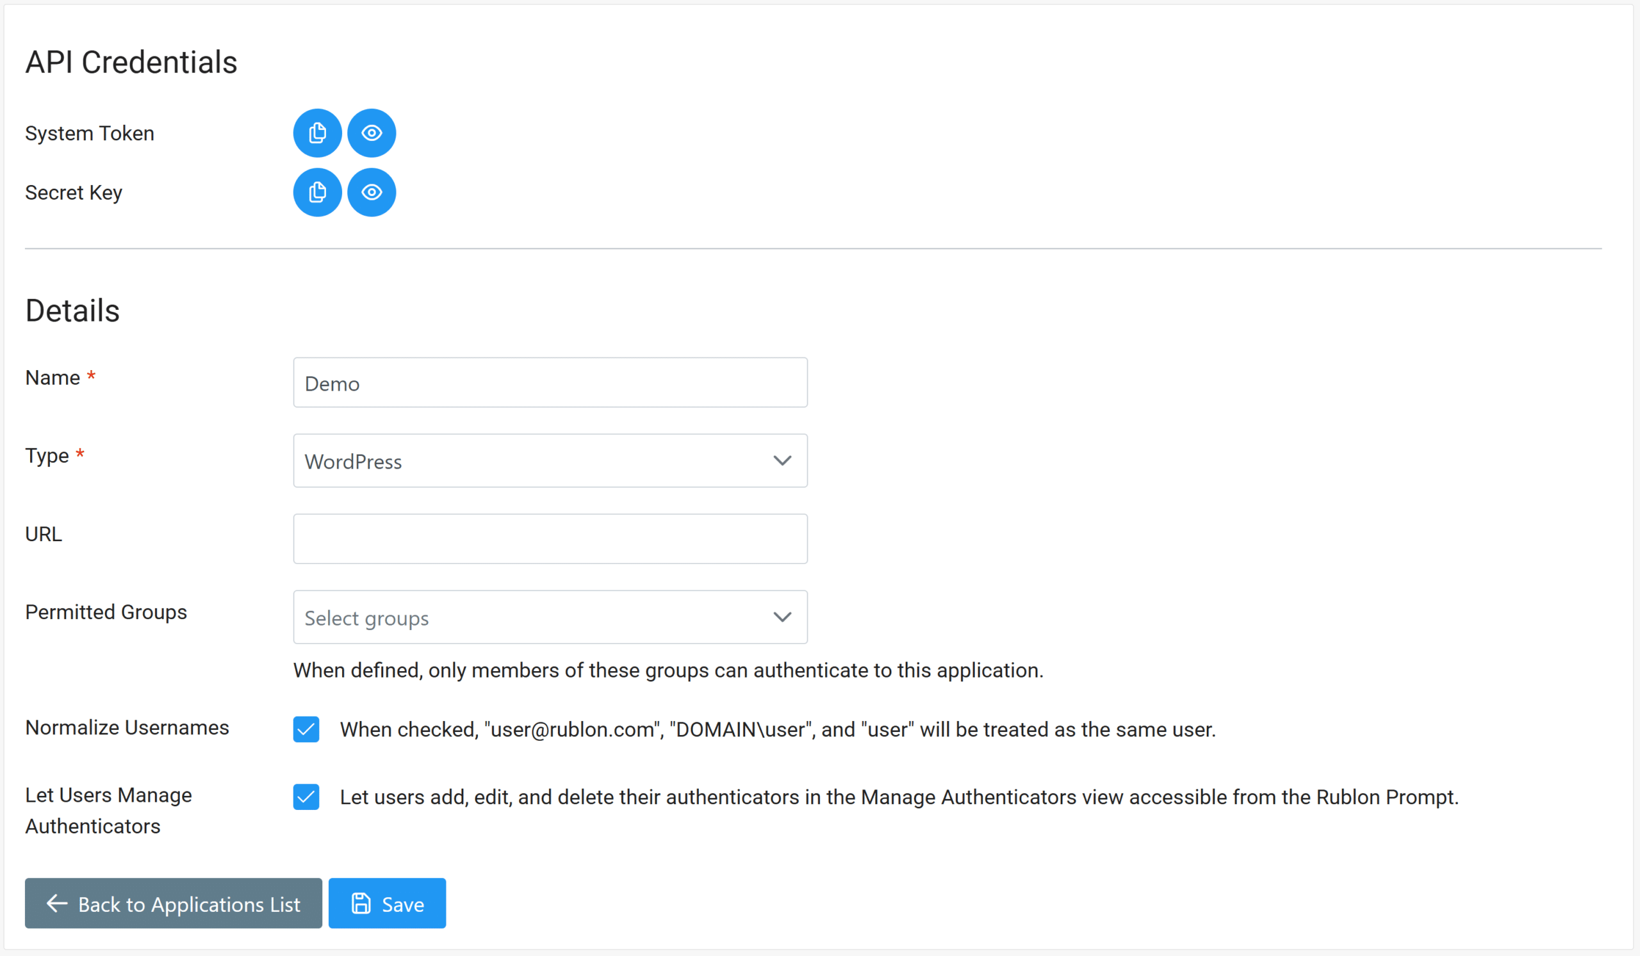Save the application settings
The width and height of the screenshot is (1640, 956).
coord(387,903)
